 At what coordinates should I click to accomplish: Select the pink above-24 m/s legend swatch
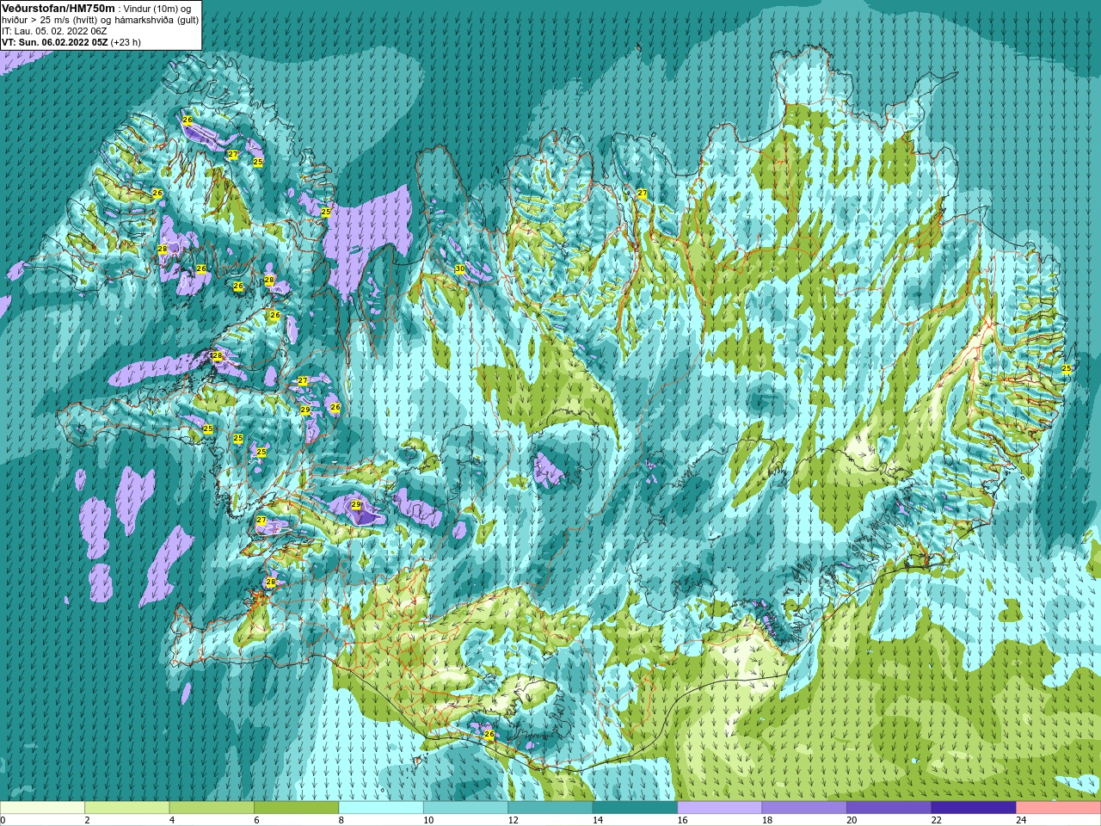click(1059, 808)
